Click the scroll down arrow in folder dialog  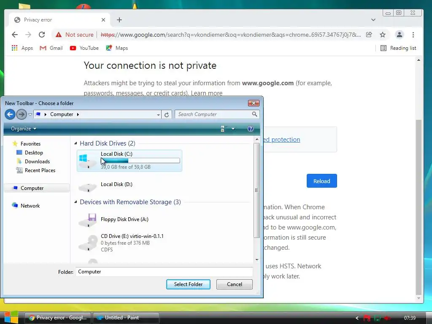pyautogui.click(x=257, y=259)
